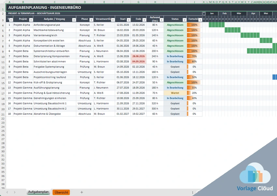Select the Machbarkeitsbewertung task cell
The width and height of the screenshot is (277, 196).
55,30
